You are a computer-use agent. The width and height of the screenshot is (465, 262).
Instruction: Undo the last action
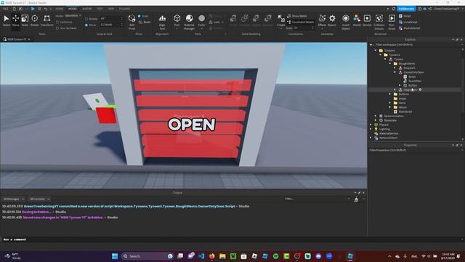(46, 9)
